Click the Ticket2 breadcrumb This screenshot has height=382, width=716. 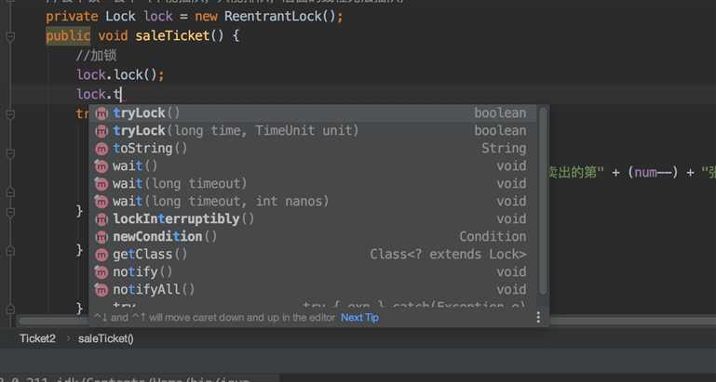click(38, 339)
